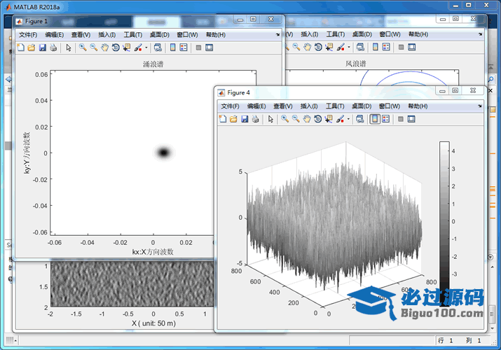Click Save Figure icon in Figure 1 toolbar

click(x=42, y=48)
